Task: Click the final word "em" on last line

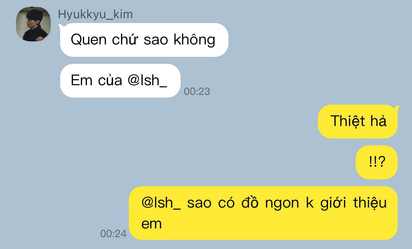Action: point(152,224)
